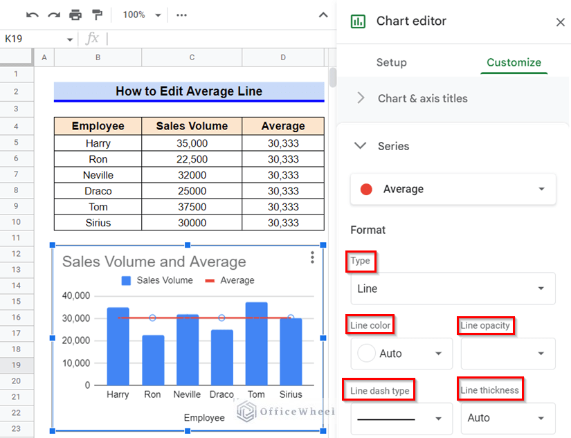This screenshot has width=571, height=438.
Task: Open the Line color Auto swatch picker
Action: tap(401, 354)
